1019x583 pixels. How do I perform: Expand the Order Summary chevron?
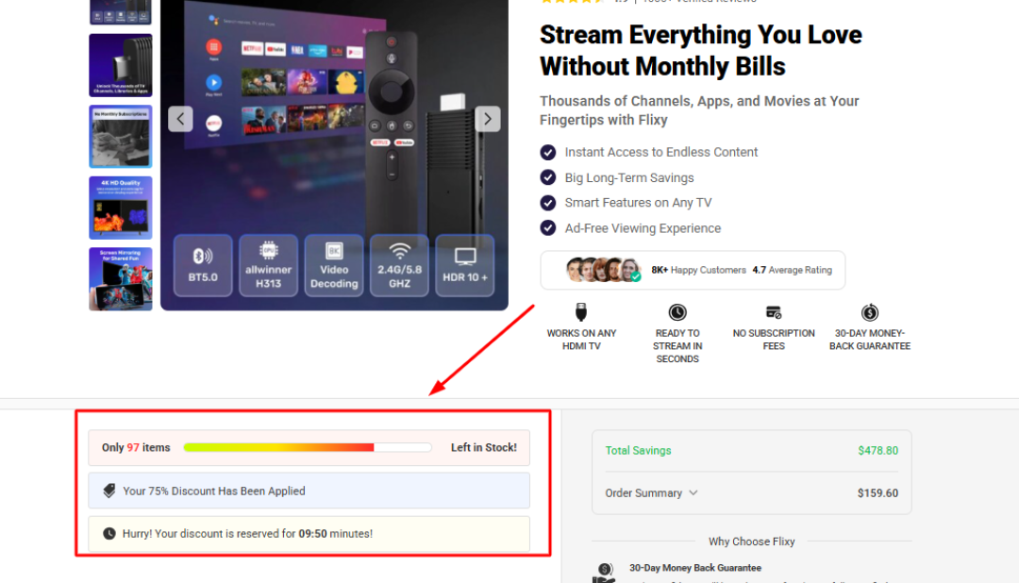coord(693,492)
